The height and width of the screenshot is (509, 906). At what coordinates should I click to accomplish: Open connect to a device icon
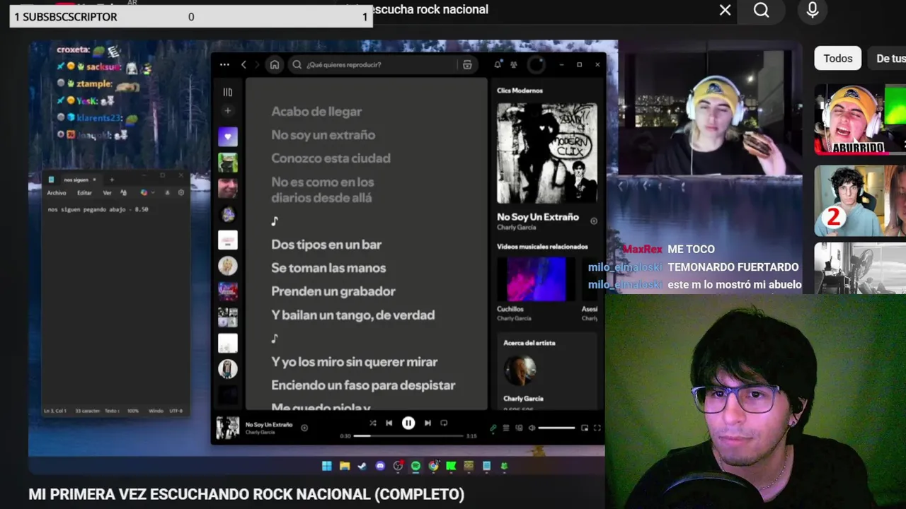[519, 428]
